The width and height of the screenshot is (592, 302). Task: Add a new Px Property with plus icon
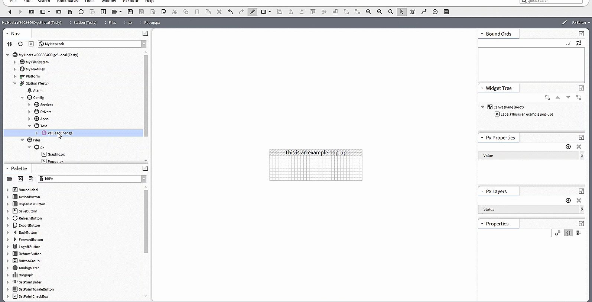pyautogui.click(x=568, y=147)
